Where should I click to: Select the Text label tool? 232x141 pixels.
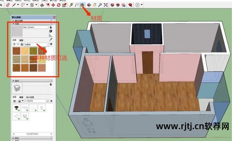pos(77,5)
